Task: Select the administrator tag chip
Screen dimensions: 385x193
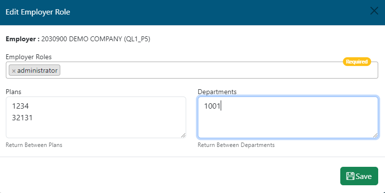Action: point(35,70)
